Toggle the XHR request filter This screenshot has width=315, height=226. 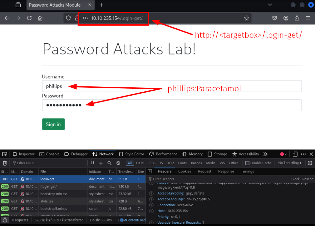point(170,163)
